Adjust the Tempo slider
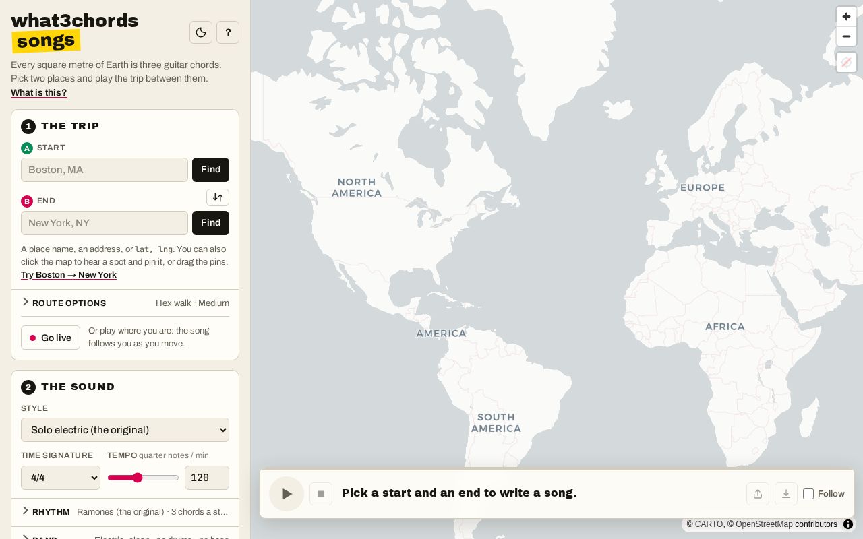Image resolution: width=863 pixels, height=539 pixels. [x=143, y=478]
